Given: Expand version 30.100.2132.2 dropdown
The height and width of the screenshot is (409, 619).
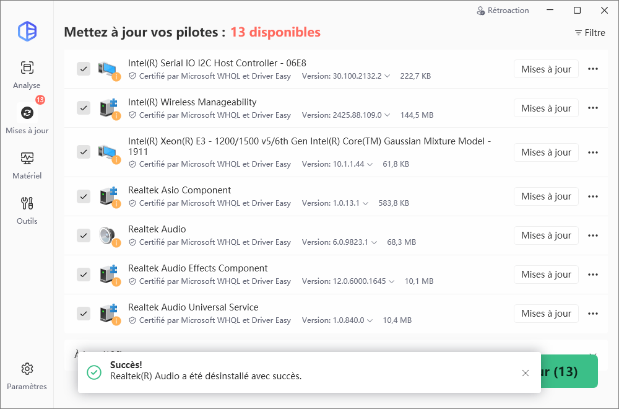Looking at the screenshot, I should click(387, 76).
